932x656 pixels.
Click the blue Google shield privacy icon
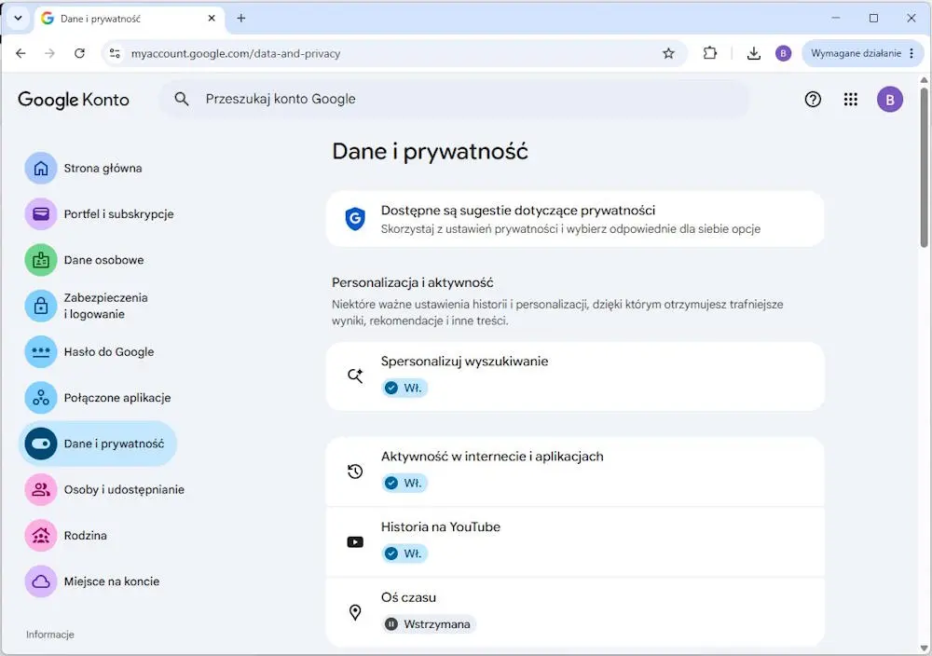point(355,219)
